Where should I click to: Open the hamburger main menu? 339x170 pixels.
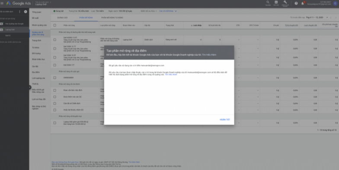click(2, 3)
